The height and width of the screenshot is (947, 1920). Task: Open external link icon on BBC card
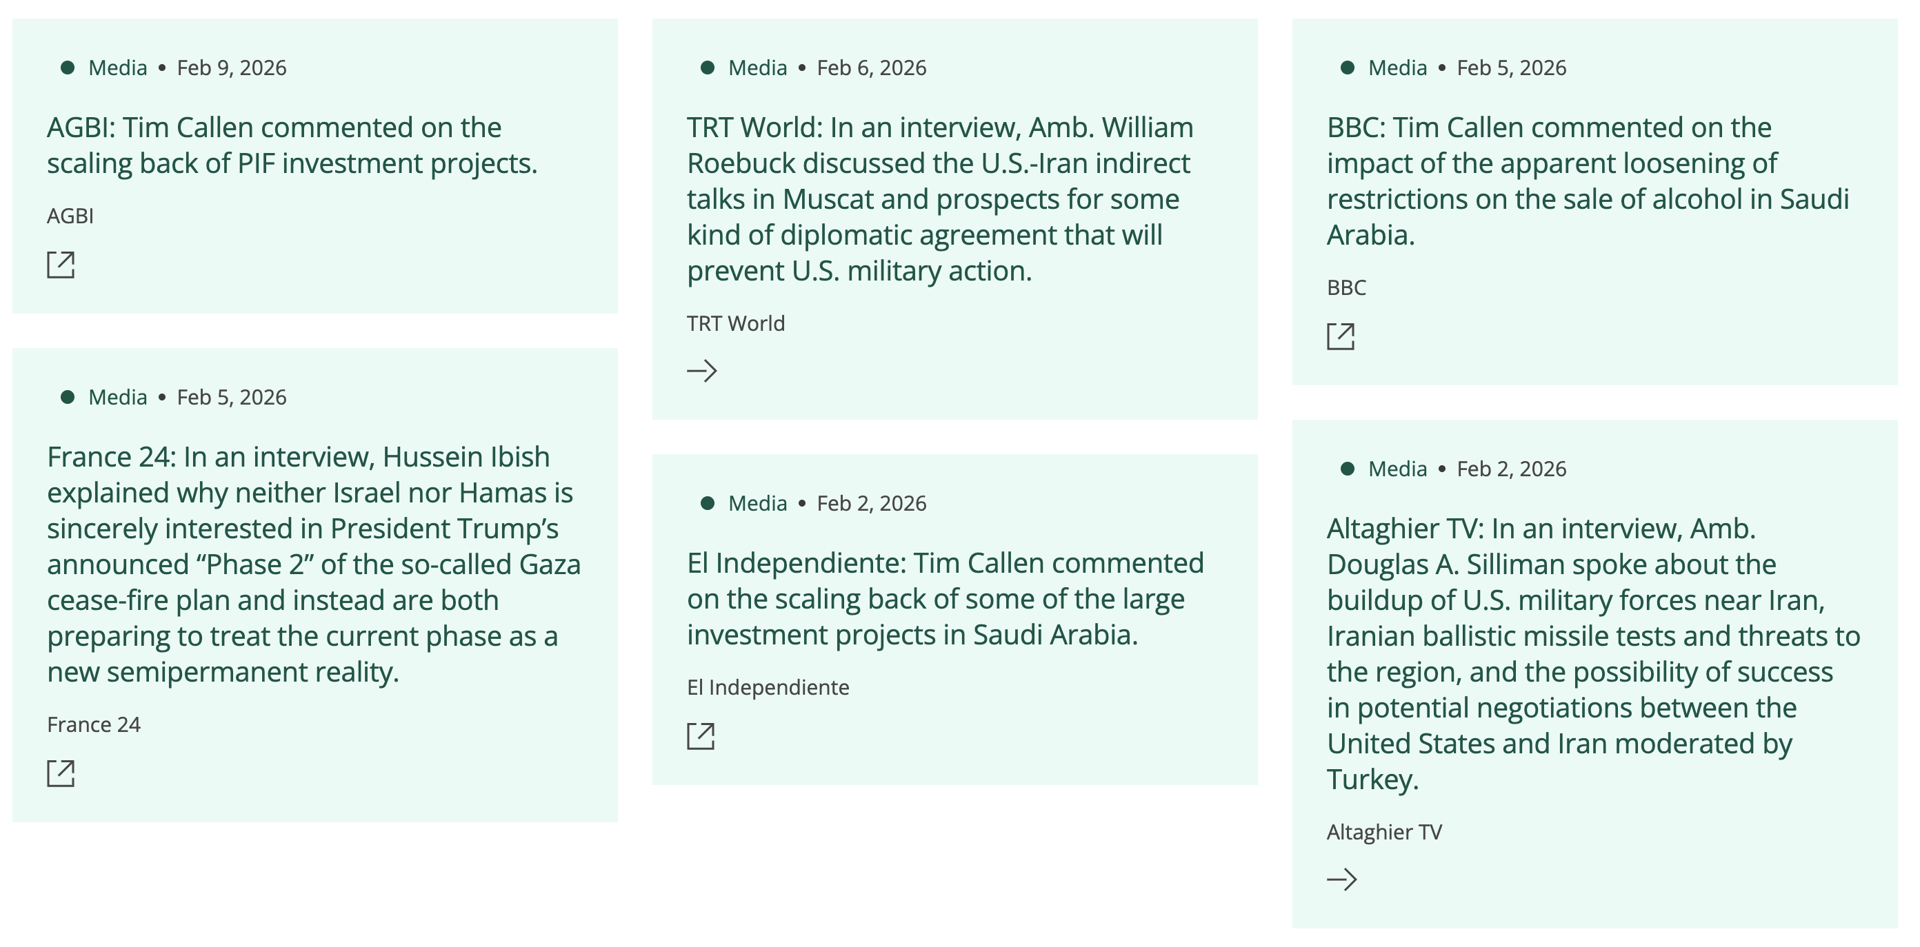(x=1340, y=336)
